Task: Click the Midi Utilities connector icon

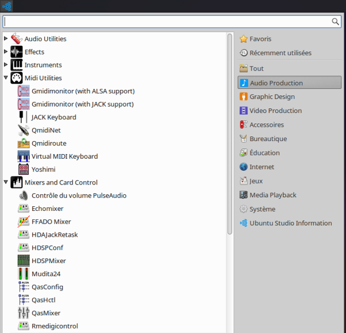Action: [x=17, y=78]
